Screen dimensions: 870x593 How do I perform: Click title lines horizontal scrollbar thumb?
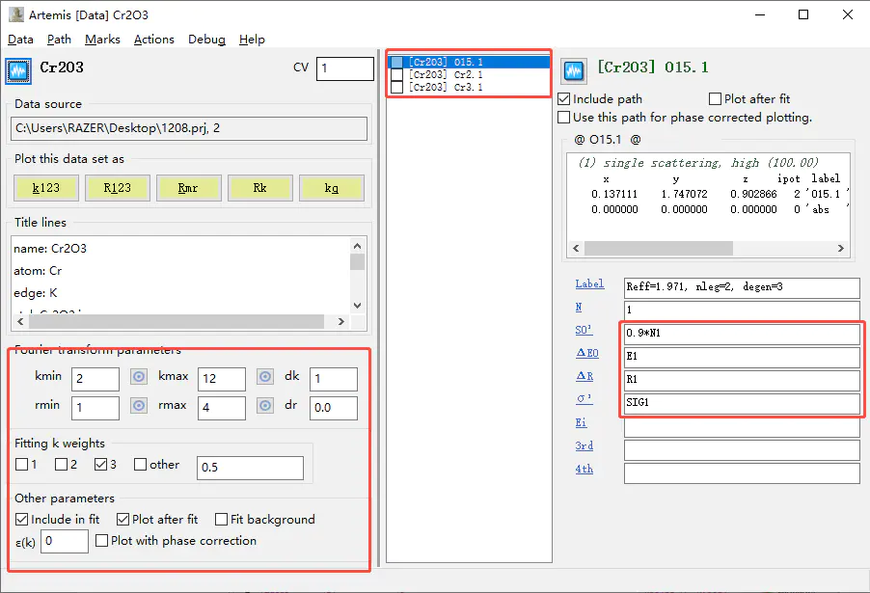click(177, 322)
